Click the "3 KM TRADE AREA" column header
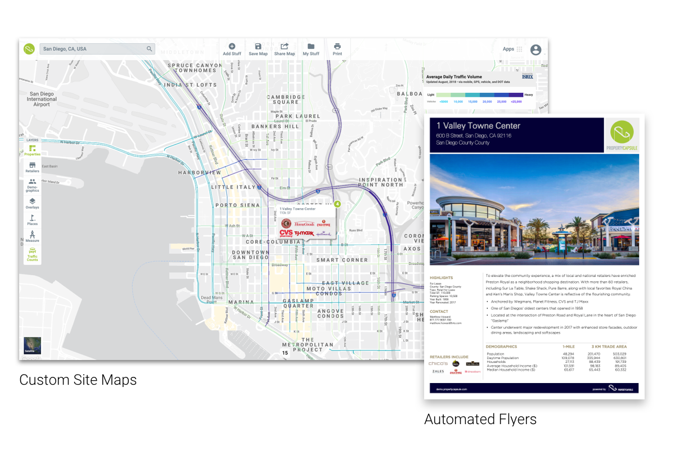The width and height of the screenshot is (675, 450). (x=609, y=346)
